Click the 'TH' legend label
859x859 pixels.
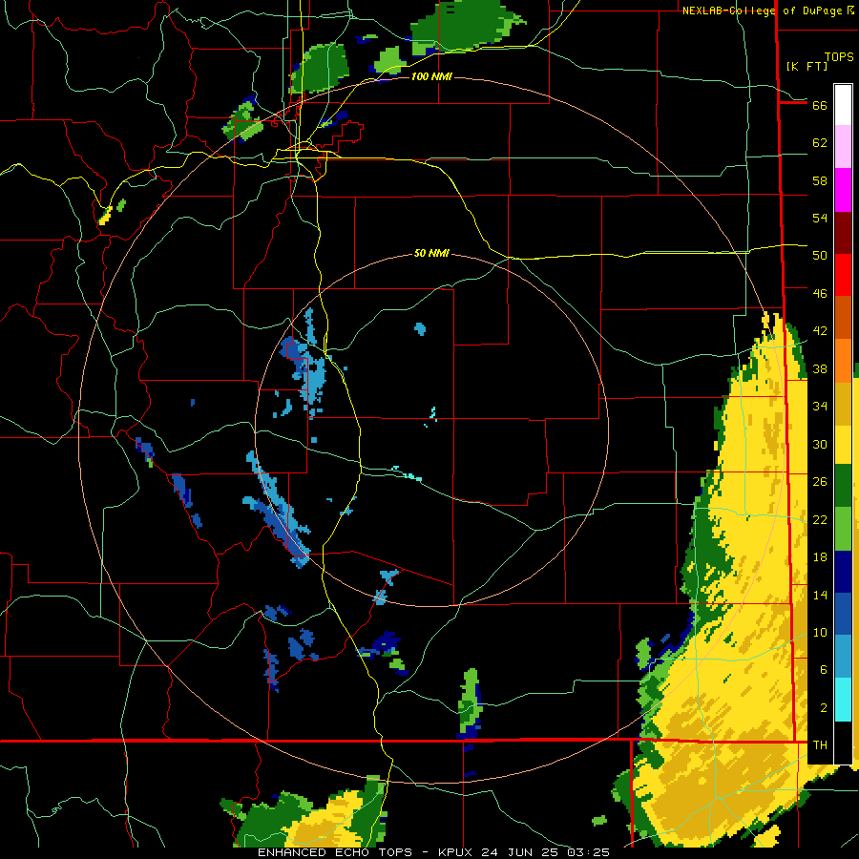coord(820,744)
